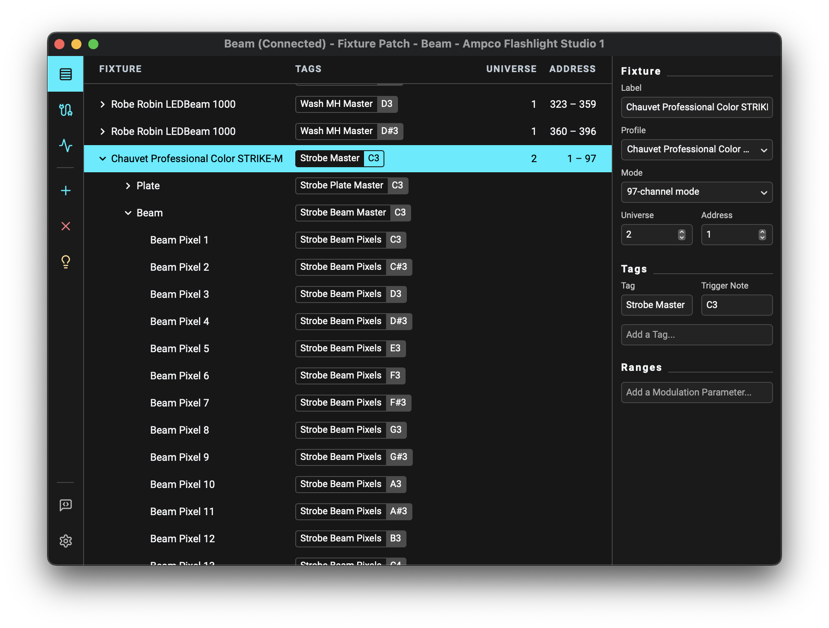Select the Beam Pixel 6 row
Image resolution: width=829 pixels, height=628 pixels.
pos(347,376)
